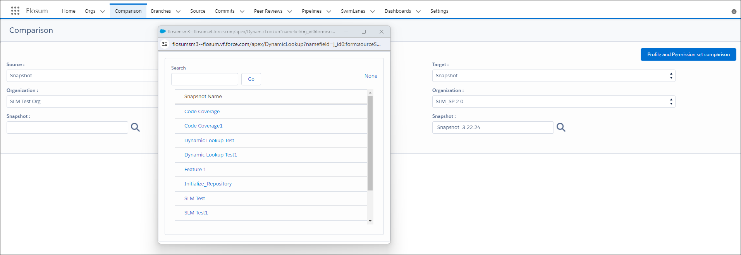This screenshot has width=741, height=255.
Task: Open the Source tab
Action: [x=198, y=11]
